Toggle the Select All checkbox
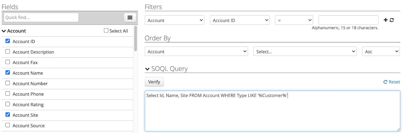The image size is (403, 133). pyautogui.click(x=106, y=30)
